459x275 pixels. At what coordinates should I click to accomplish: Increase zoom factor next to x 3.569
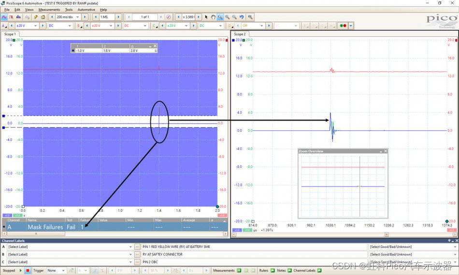click(x=199, y=17)
